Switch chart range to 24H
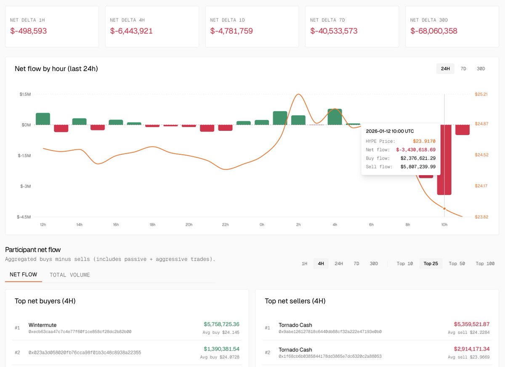This screenshot has height=367, width=505. (445, 69)
